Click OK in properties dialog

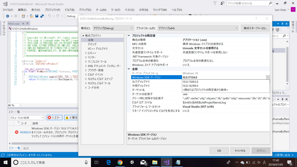coord(219,151)
